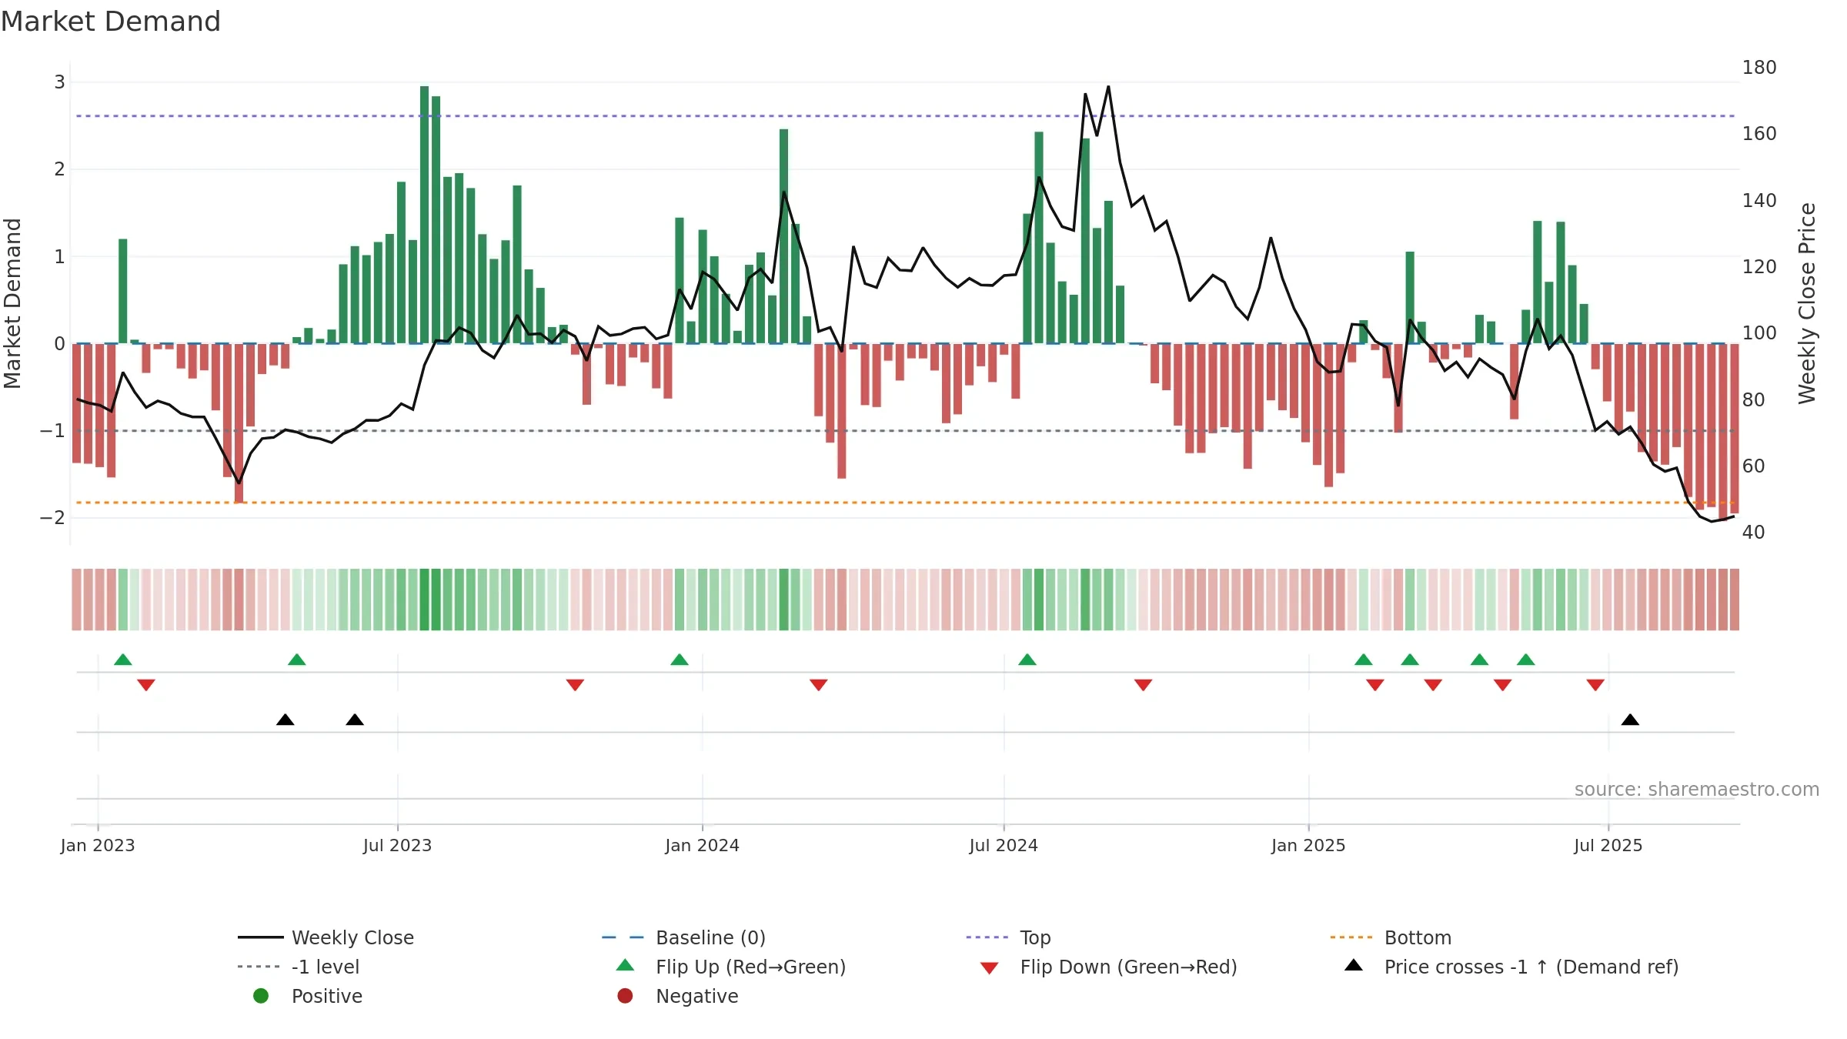Select the earliest black price-cross triangle in 2023
Image resolution: width=1847 pixels, height=1039 pixels.
(x=286, y=720)
